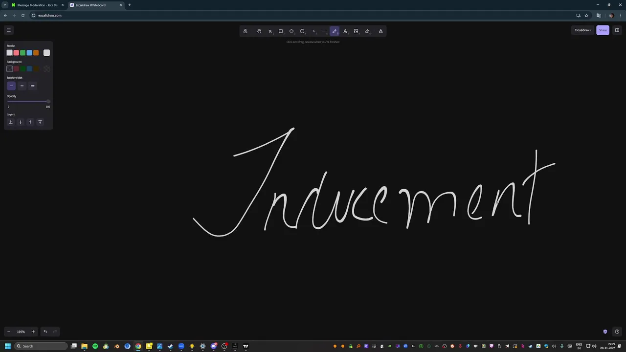
Task: Zoom in with the plus button
Action: tap(33, 331)
